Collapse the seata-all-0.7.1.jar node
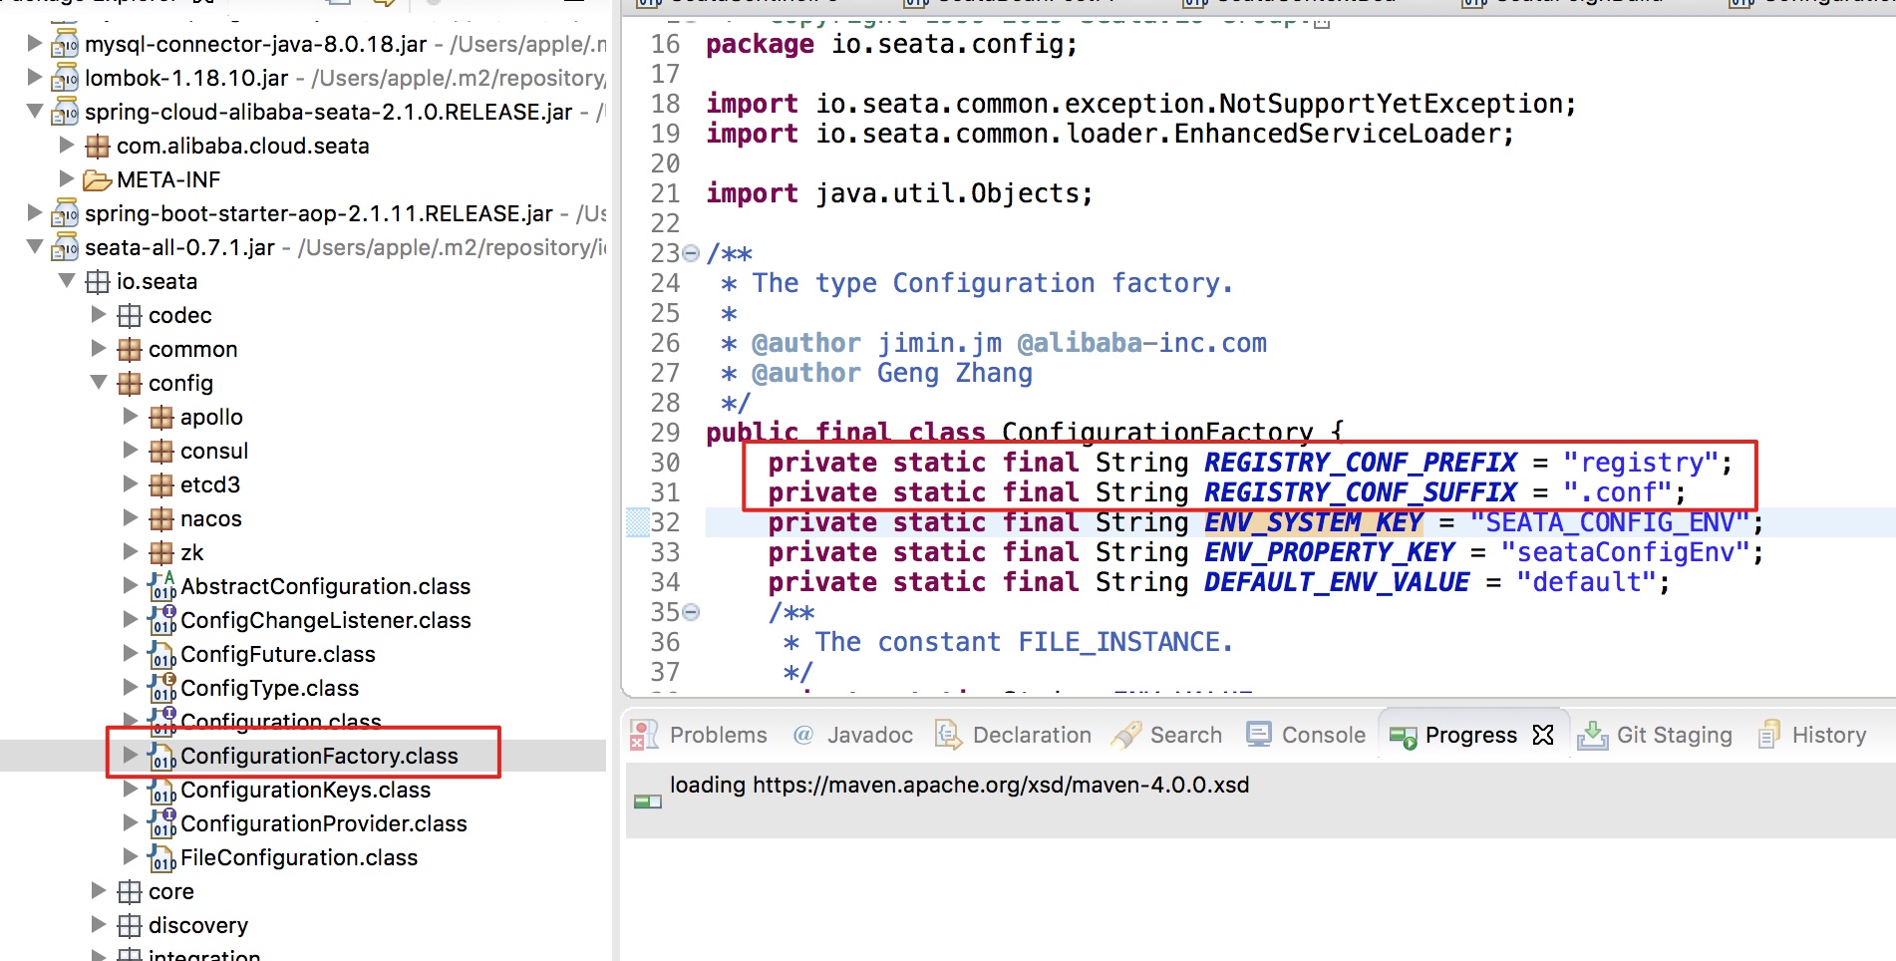Screen dimensions: 1896x961 [35, 247]
